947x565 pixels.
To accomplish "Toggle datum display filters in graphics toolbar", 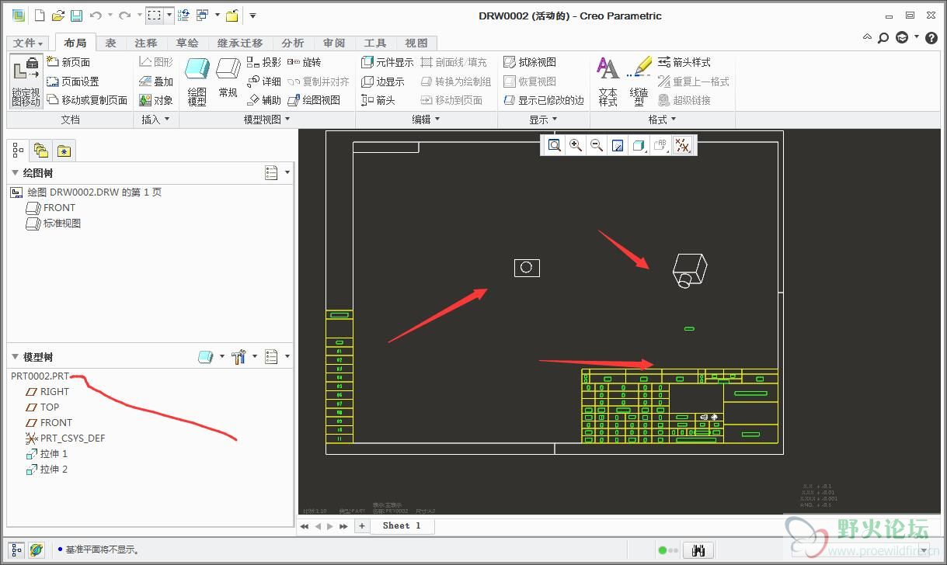I will pos(682,145).
